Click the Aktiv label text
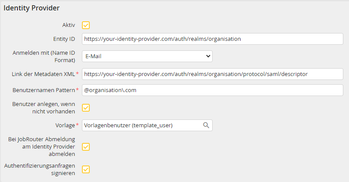Screen dimensions: 349x182 tap(69, 25)
